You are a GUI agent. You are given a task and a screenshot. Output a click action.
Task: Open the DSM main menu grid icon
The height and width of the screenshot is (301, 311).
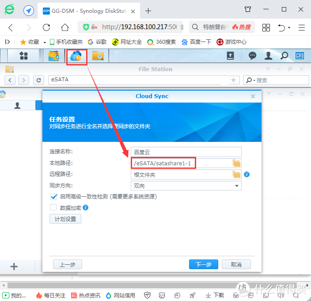click(23, 56)
